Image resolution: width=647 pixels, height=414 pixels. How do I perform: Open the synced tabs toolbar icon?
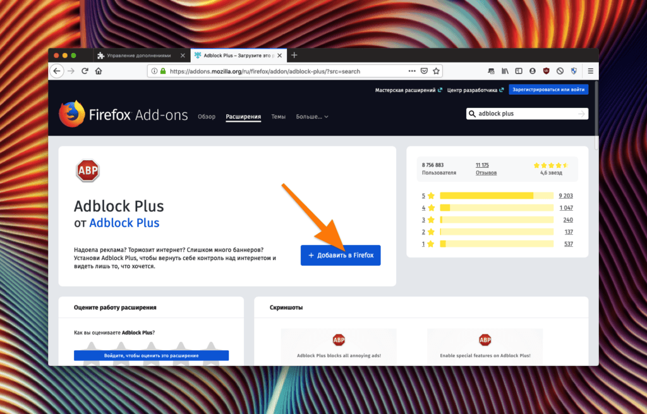point(491,71)
